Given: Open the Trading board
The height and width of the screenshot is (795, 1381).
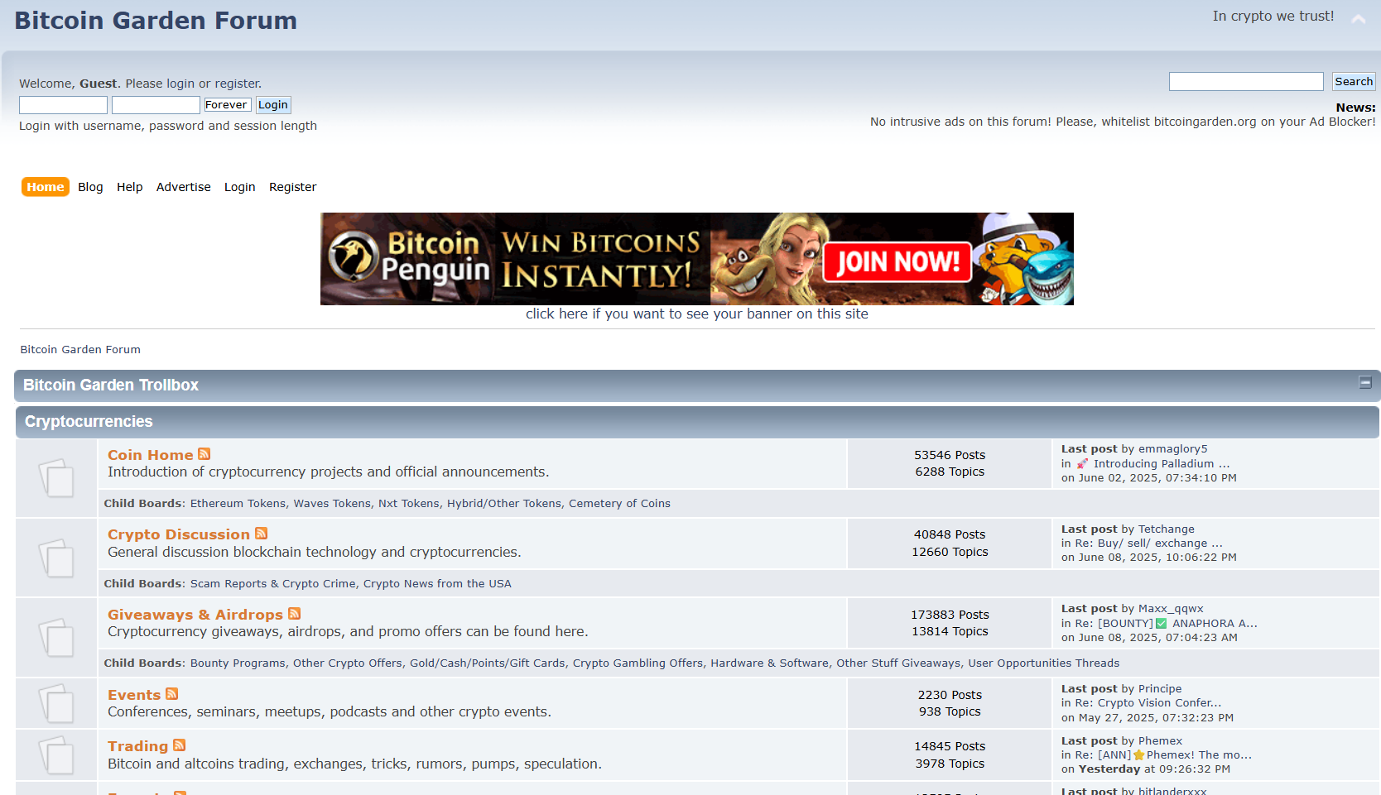Looking at the screenshot, I should pyautogui.click(x=138, y=746).
